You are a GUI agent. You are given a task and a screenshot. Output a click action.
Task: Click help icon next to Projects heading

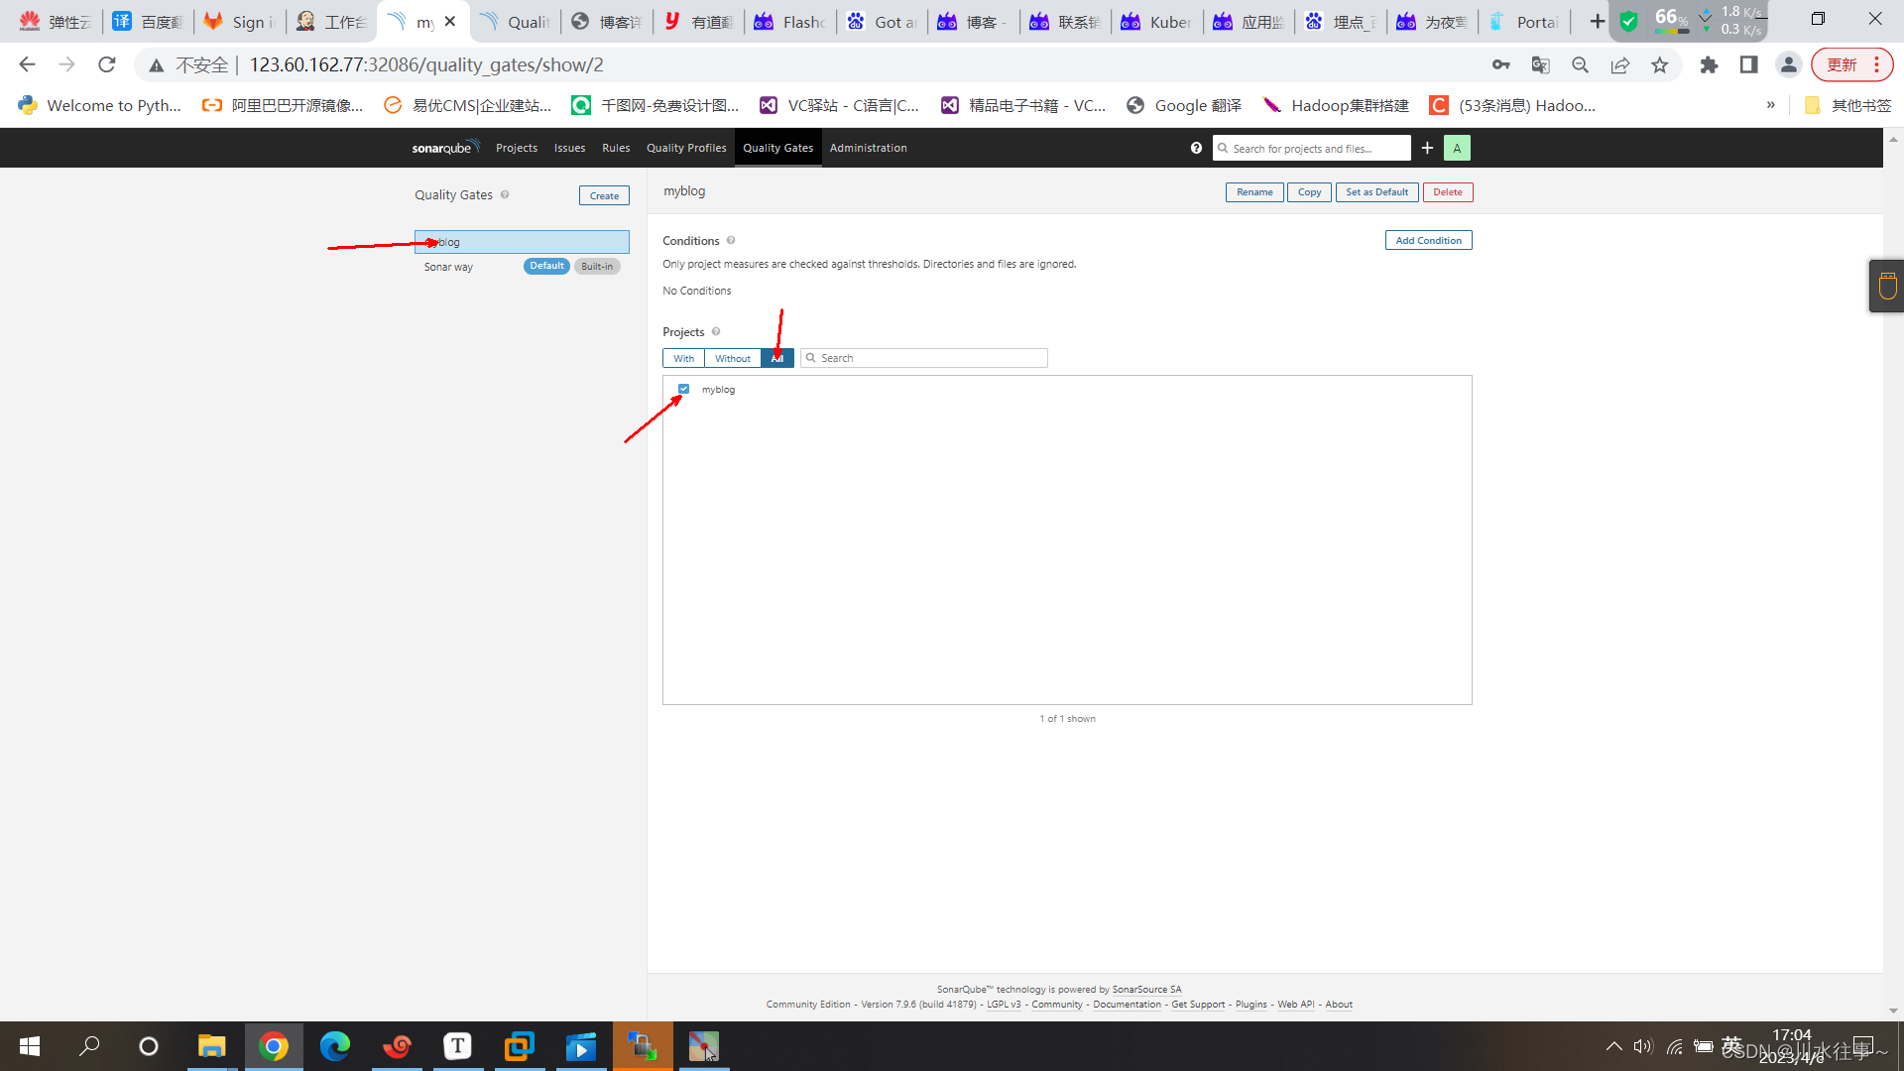point(716,331)
